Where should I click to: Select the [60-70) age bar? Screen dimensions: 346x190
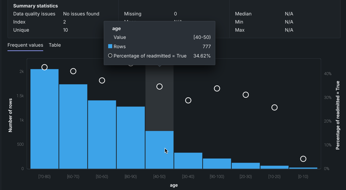(73, 126)
